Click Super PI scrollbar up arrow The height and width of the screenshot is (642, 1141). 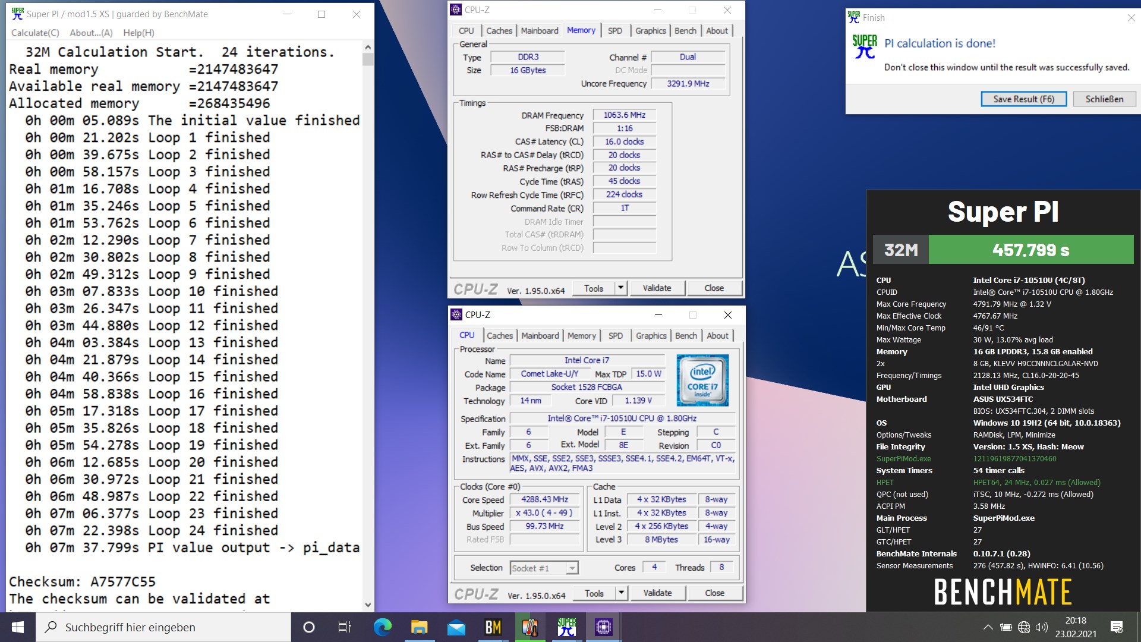[368, 47]
